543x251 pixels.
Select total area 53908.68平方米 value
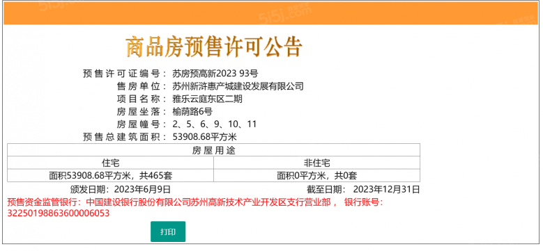tap(204, 137)
